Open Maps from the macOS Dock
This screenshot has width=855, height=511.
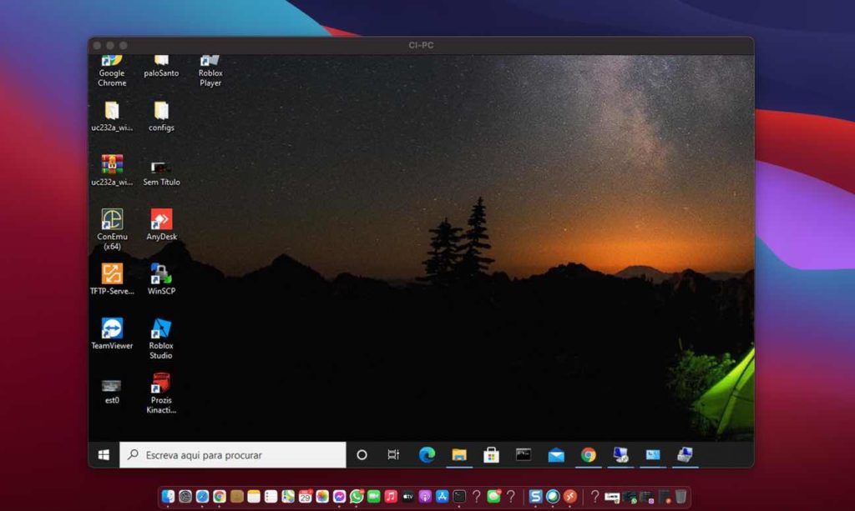pyautogui.click(x=288, y=496)
